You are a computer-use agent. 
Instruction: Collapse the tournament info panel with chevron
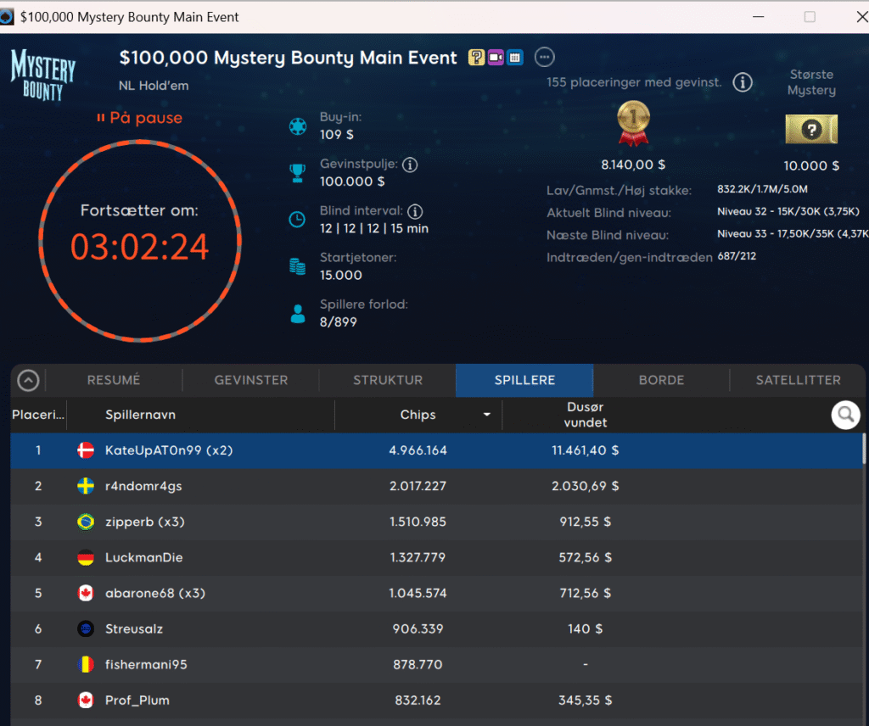click(x=28, y=381)
